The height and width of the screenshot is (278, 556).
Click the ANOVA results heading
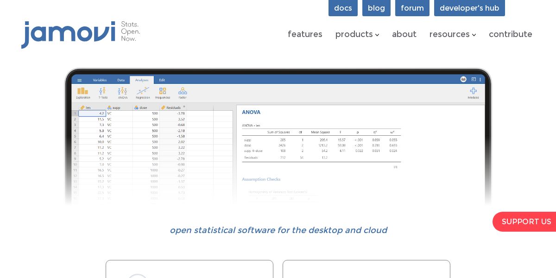[x=251, y=112]
